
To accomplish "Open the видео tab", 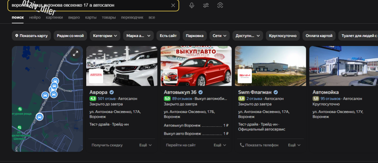I will (x=74, y=18).
